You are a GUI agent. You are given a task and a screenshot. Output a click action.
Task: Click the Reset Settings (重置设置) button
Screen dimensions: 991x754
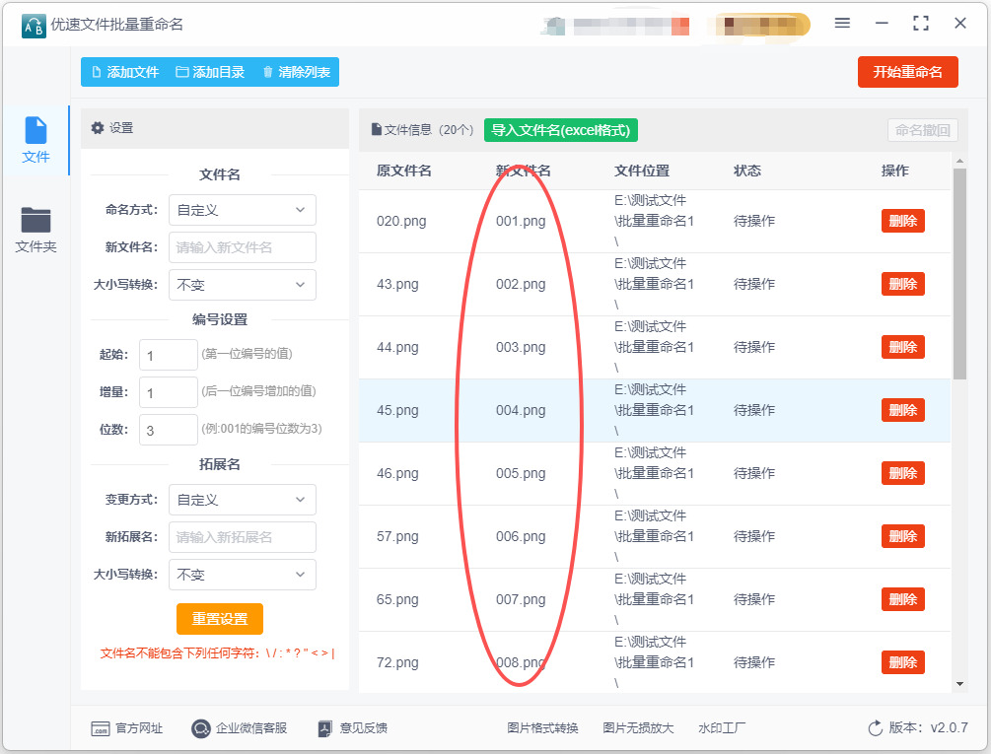[220, 619]
